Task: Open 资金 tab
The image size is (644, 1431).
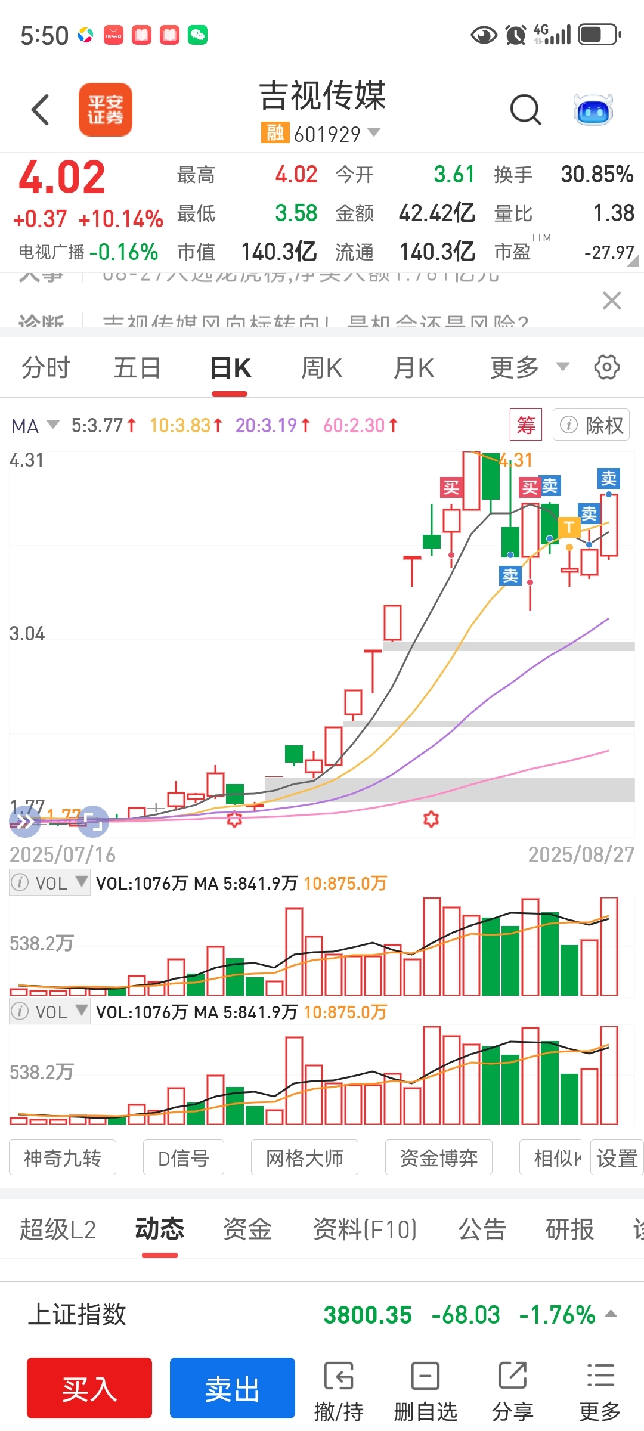Action: 247,1229
